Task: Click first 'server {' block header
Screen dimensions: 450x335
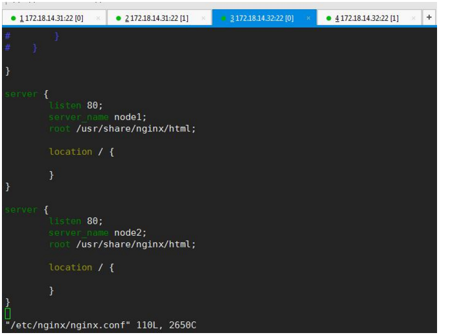Action: [27, 94]
